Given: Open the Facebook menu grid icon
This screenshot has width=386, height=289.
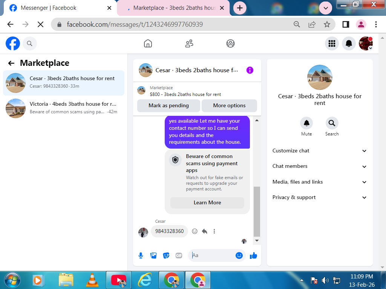Looking at the screenshot, I should coord(332,44).
